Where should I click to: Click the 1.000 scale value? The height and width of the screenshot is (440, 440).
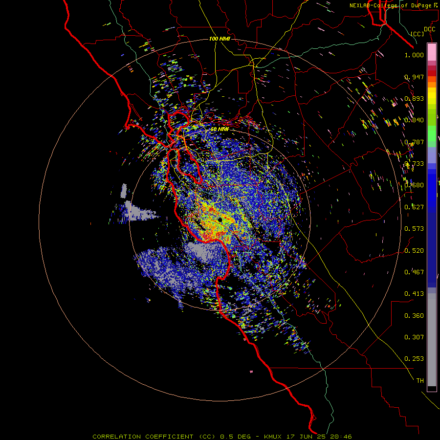(414, 55)
